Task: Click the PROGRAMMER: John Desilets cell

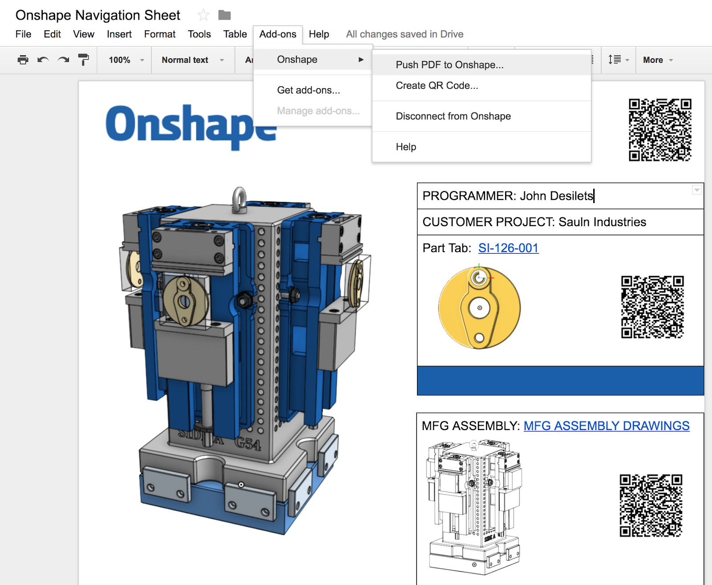Action: pyautogui.click(x=560, y=196)
